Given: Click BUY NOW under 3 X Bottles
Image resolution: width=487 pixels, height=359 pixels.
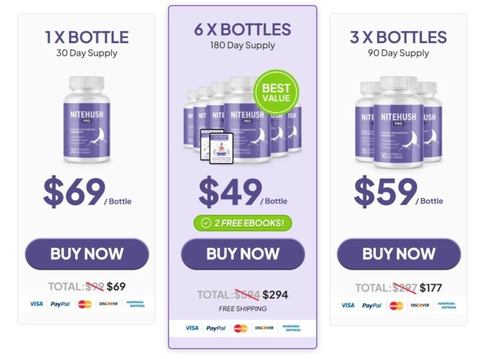Looking at the screenshot, I should pyautogui.click(x=399, y=254).
